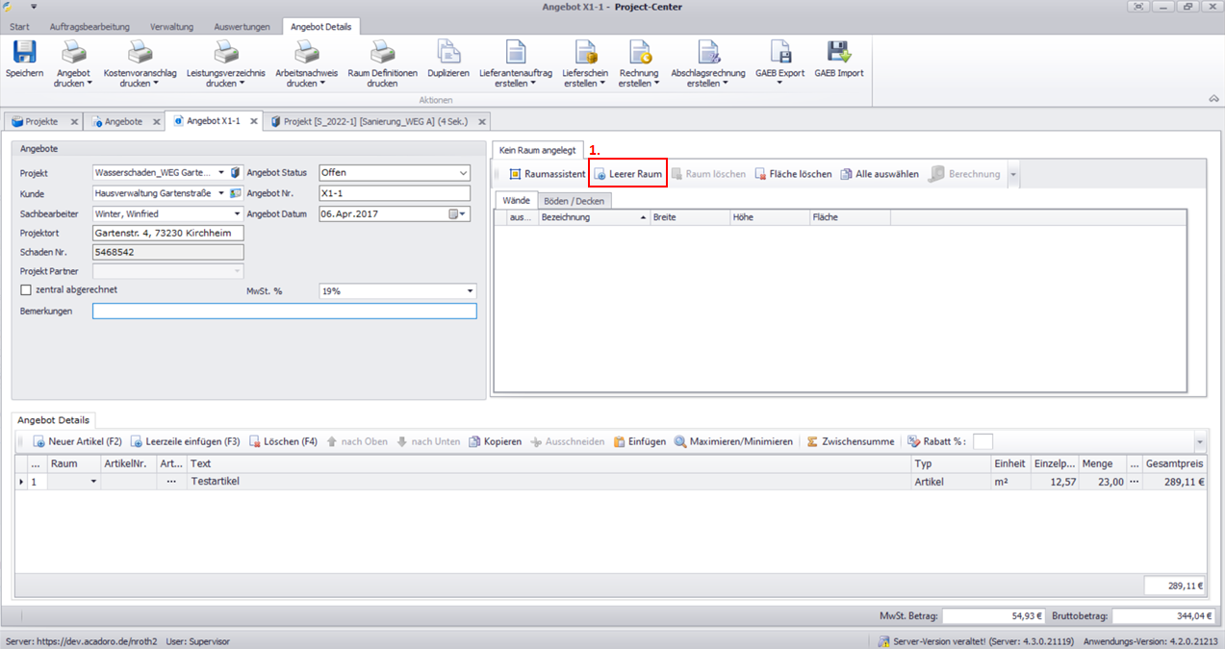Screen dimensions: 1225x649
Task: Click Raum Definitionen drucken icon
Action: click(382, 54)
